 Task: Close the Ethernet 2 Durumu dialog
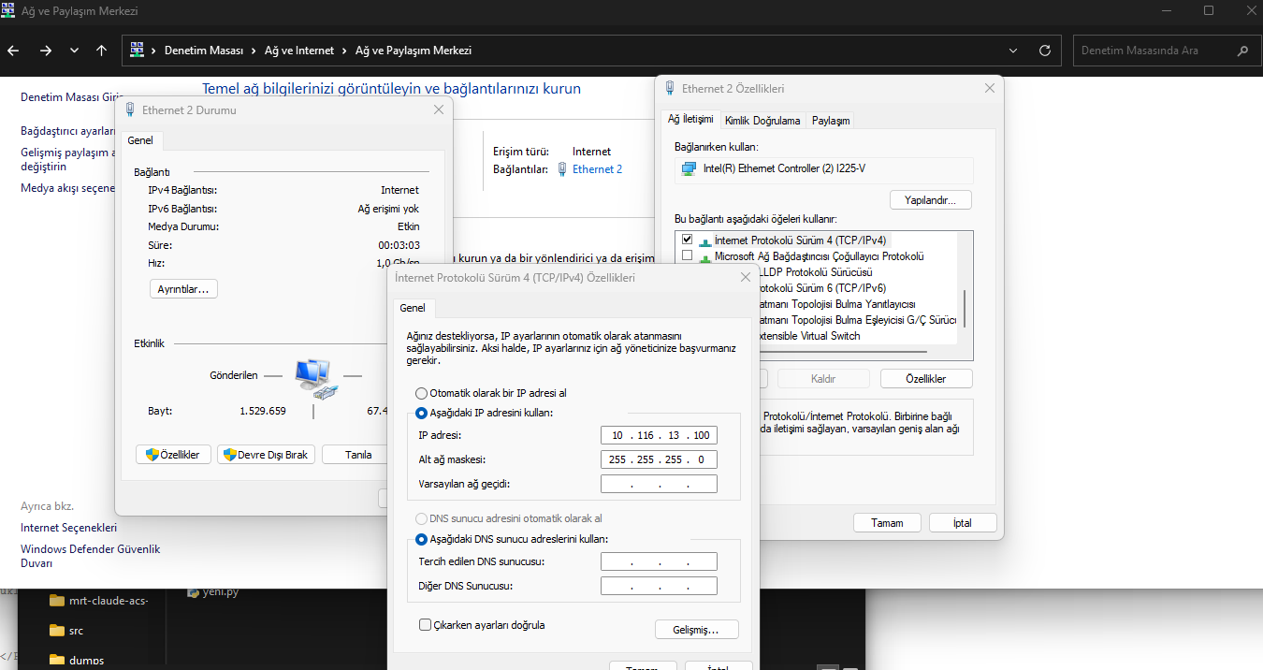[439, 109]
